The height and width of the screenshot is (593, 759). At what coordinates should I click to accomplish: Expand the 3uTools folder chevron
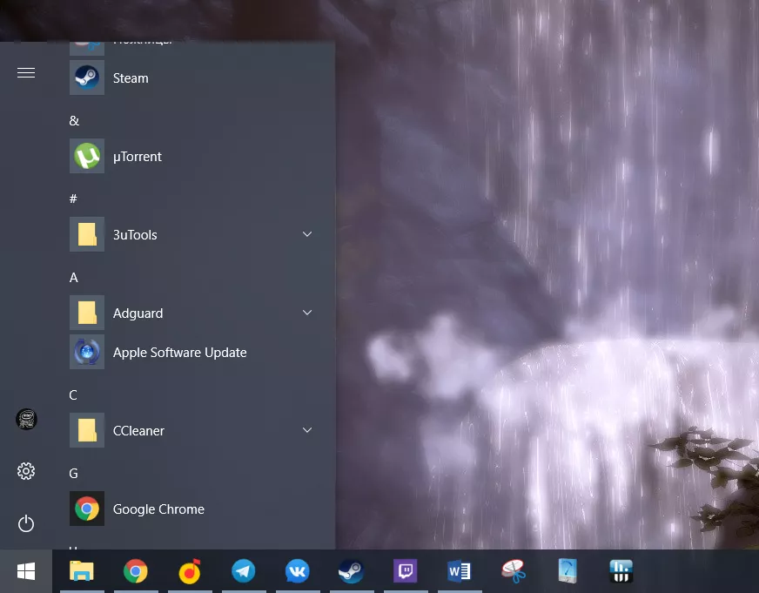pyautogui.click(x=307, y=234)
